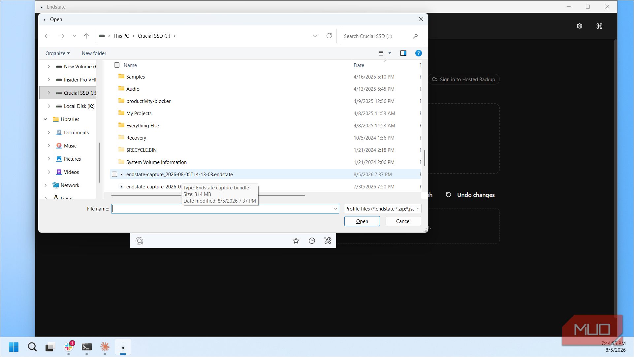Expand Insider Pro VHD drive node

click(49, 80)
